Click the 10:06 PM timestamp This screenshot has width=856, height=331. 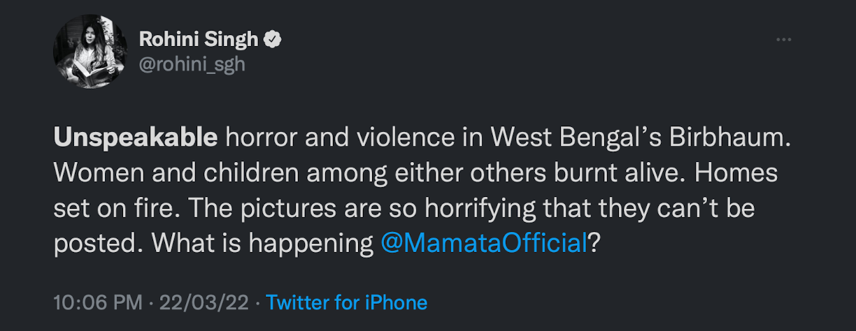pyautogui.click(x=98, y=302)
